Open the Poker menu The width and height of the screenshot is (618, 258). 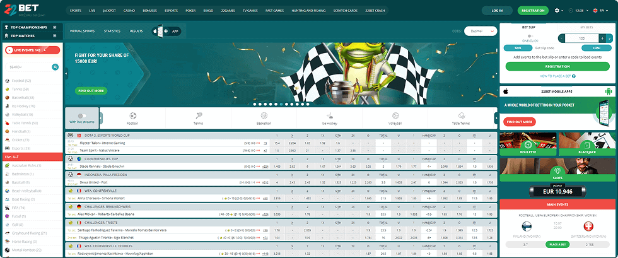coord(190,11)
